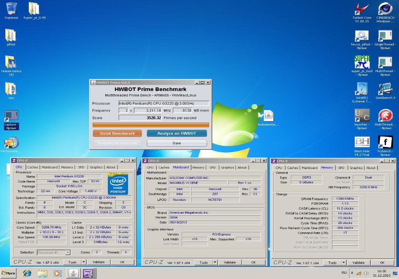Click the Пуск Start button

click(9, 273)
